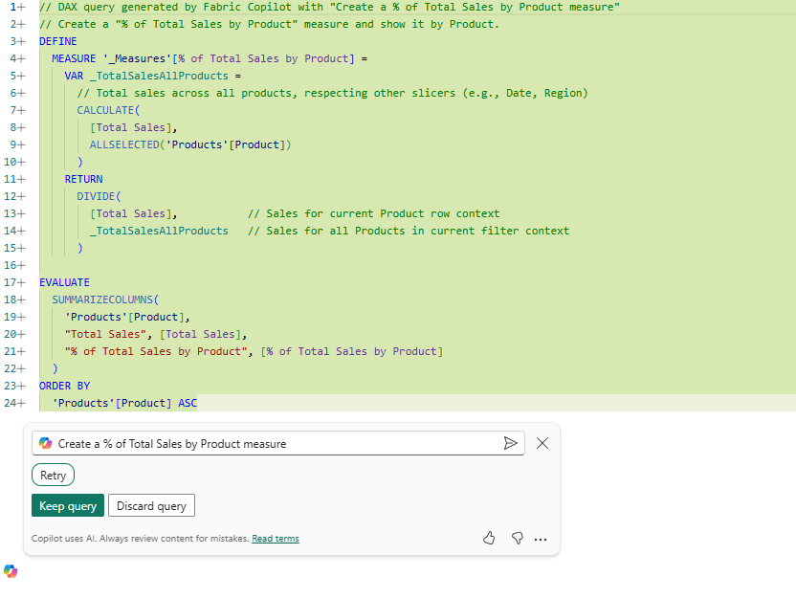Place cursor on the DEFINE keyword

coord(58,41)
